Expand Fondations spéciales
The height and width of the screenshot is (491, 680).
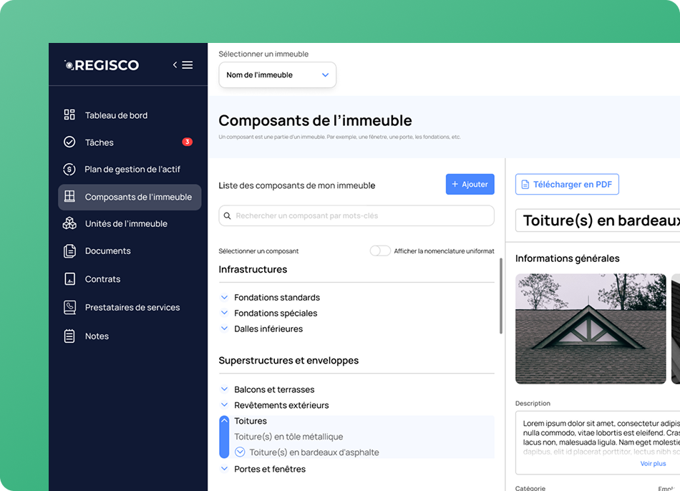click(224, 313)
